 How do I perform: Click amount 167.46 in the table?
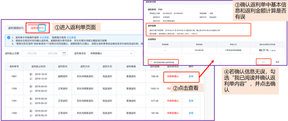coord(155,113)
